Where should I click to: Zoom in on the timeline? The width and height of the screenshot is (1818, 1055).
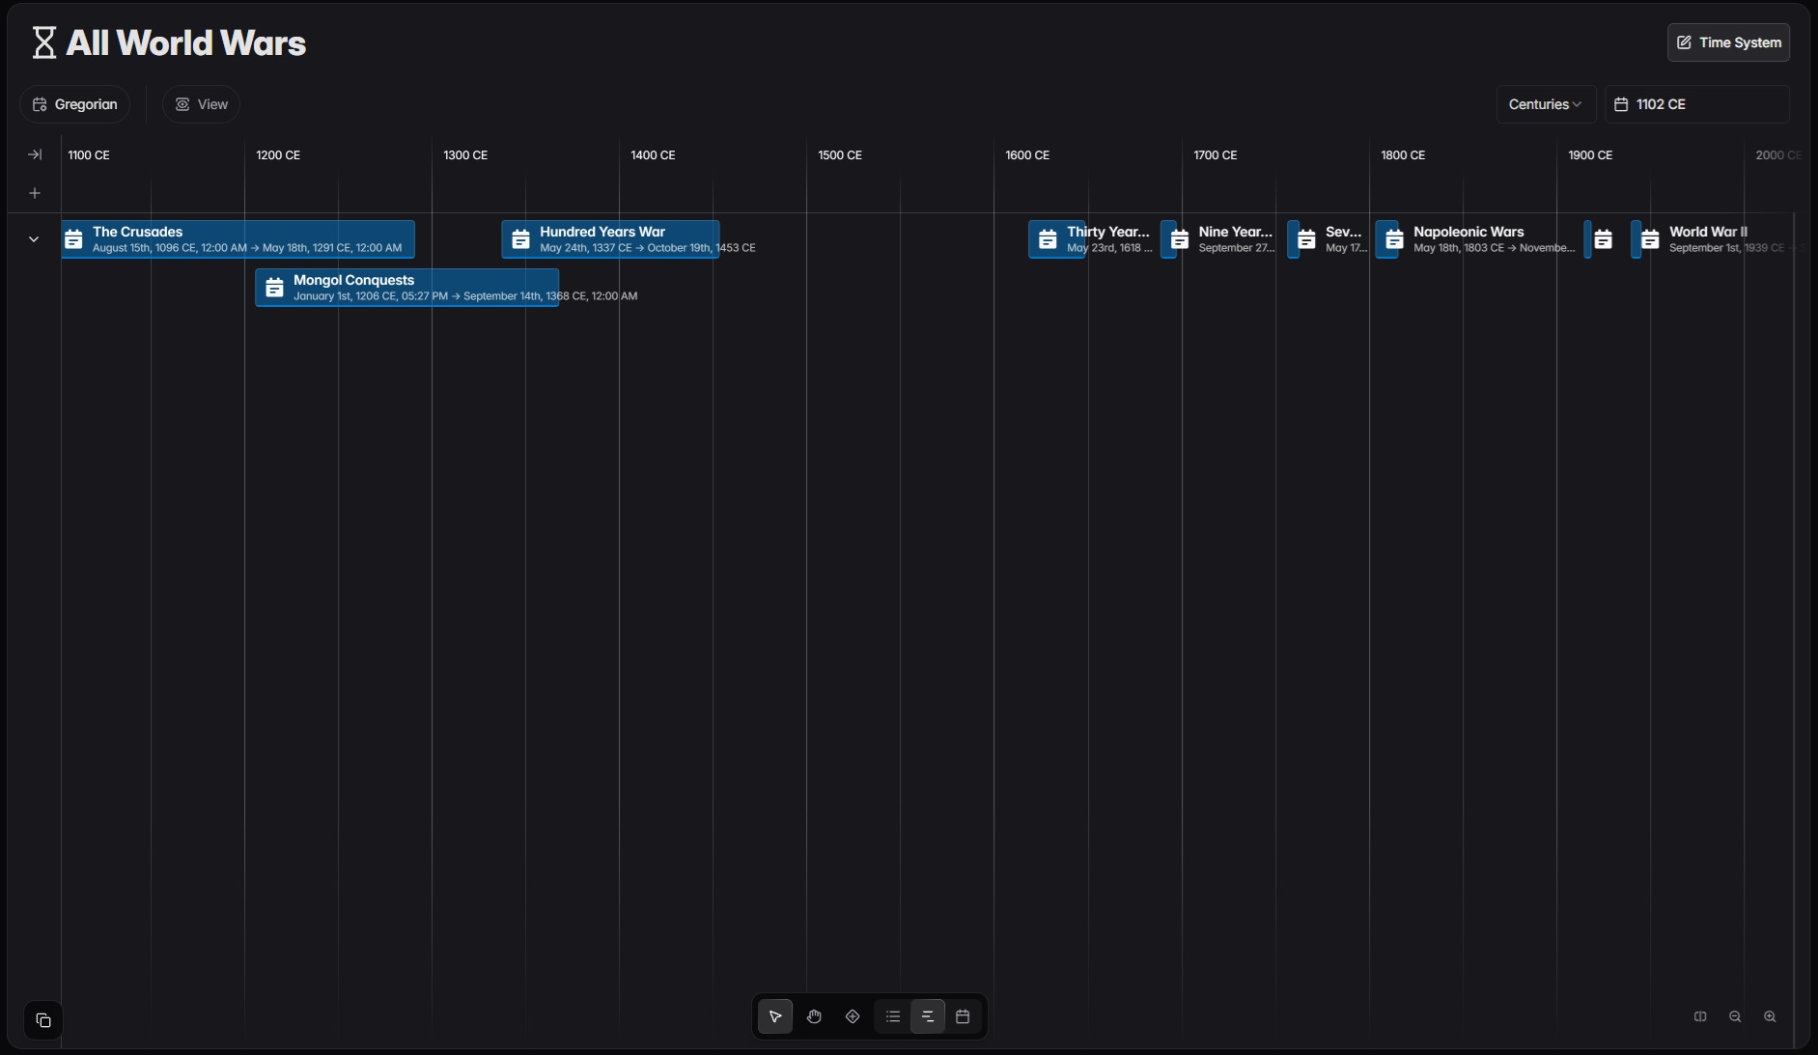click(x=1770, y=1016)
